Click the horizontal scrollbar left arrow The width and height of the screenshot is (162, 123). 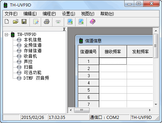71,110
